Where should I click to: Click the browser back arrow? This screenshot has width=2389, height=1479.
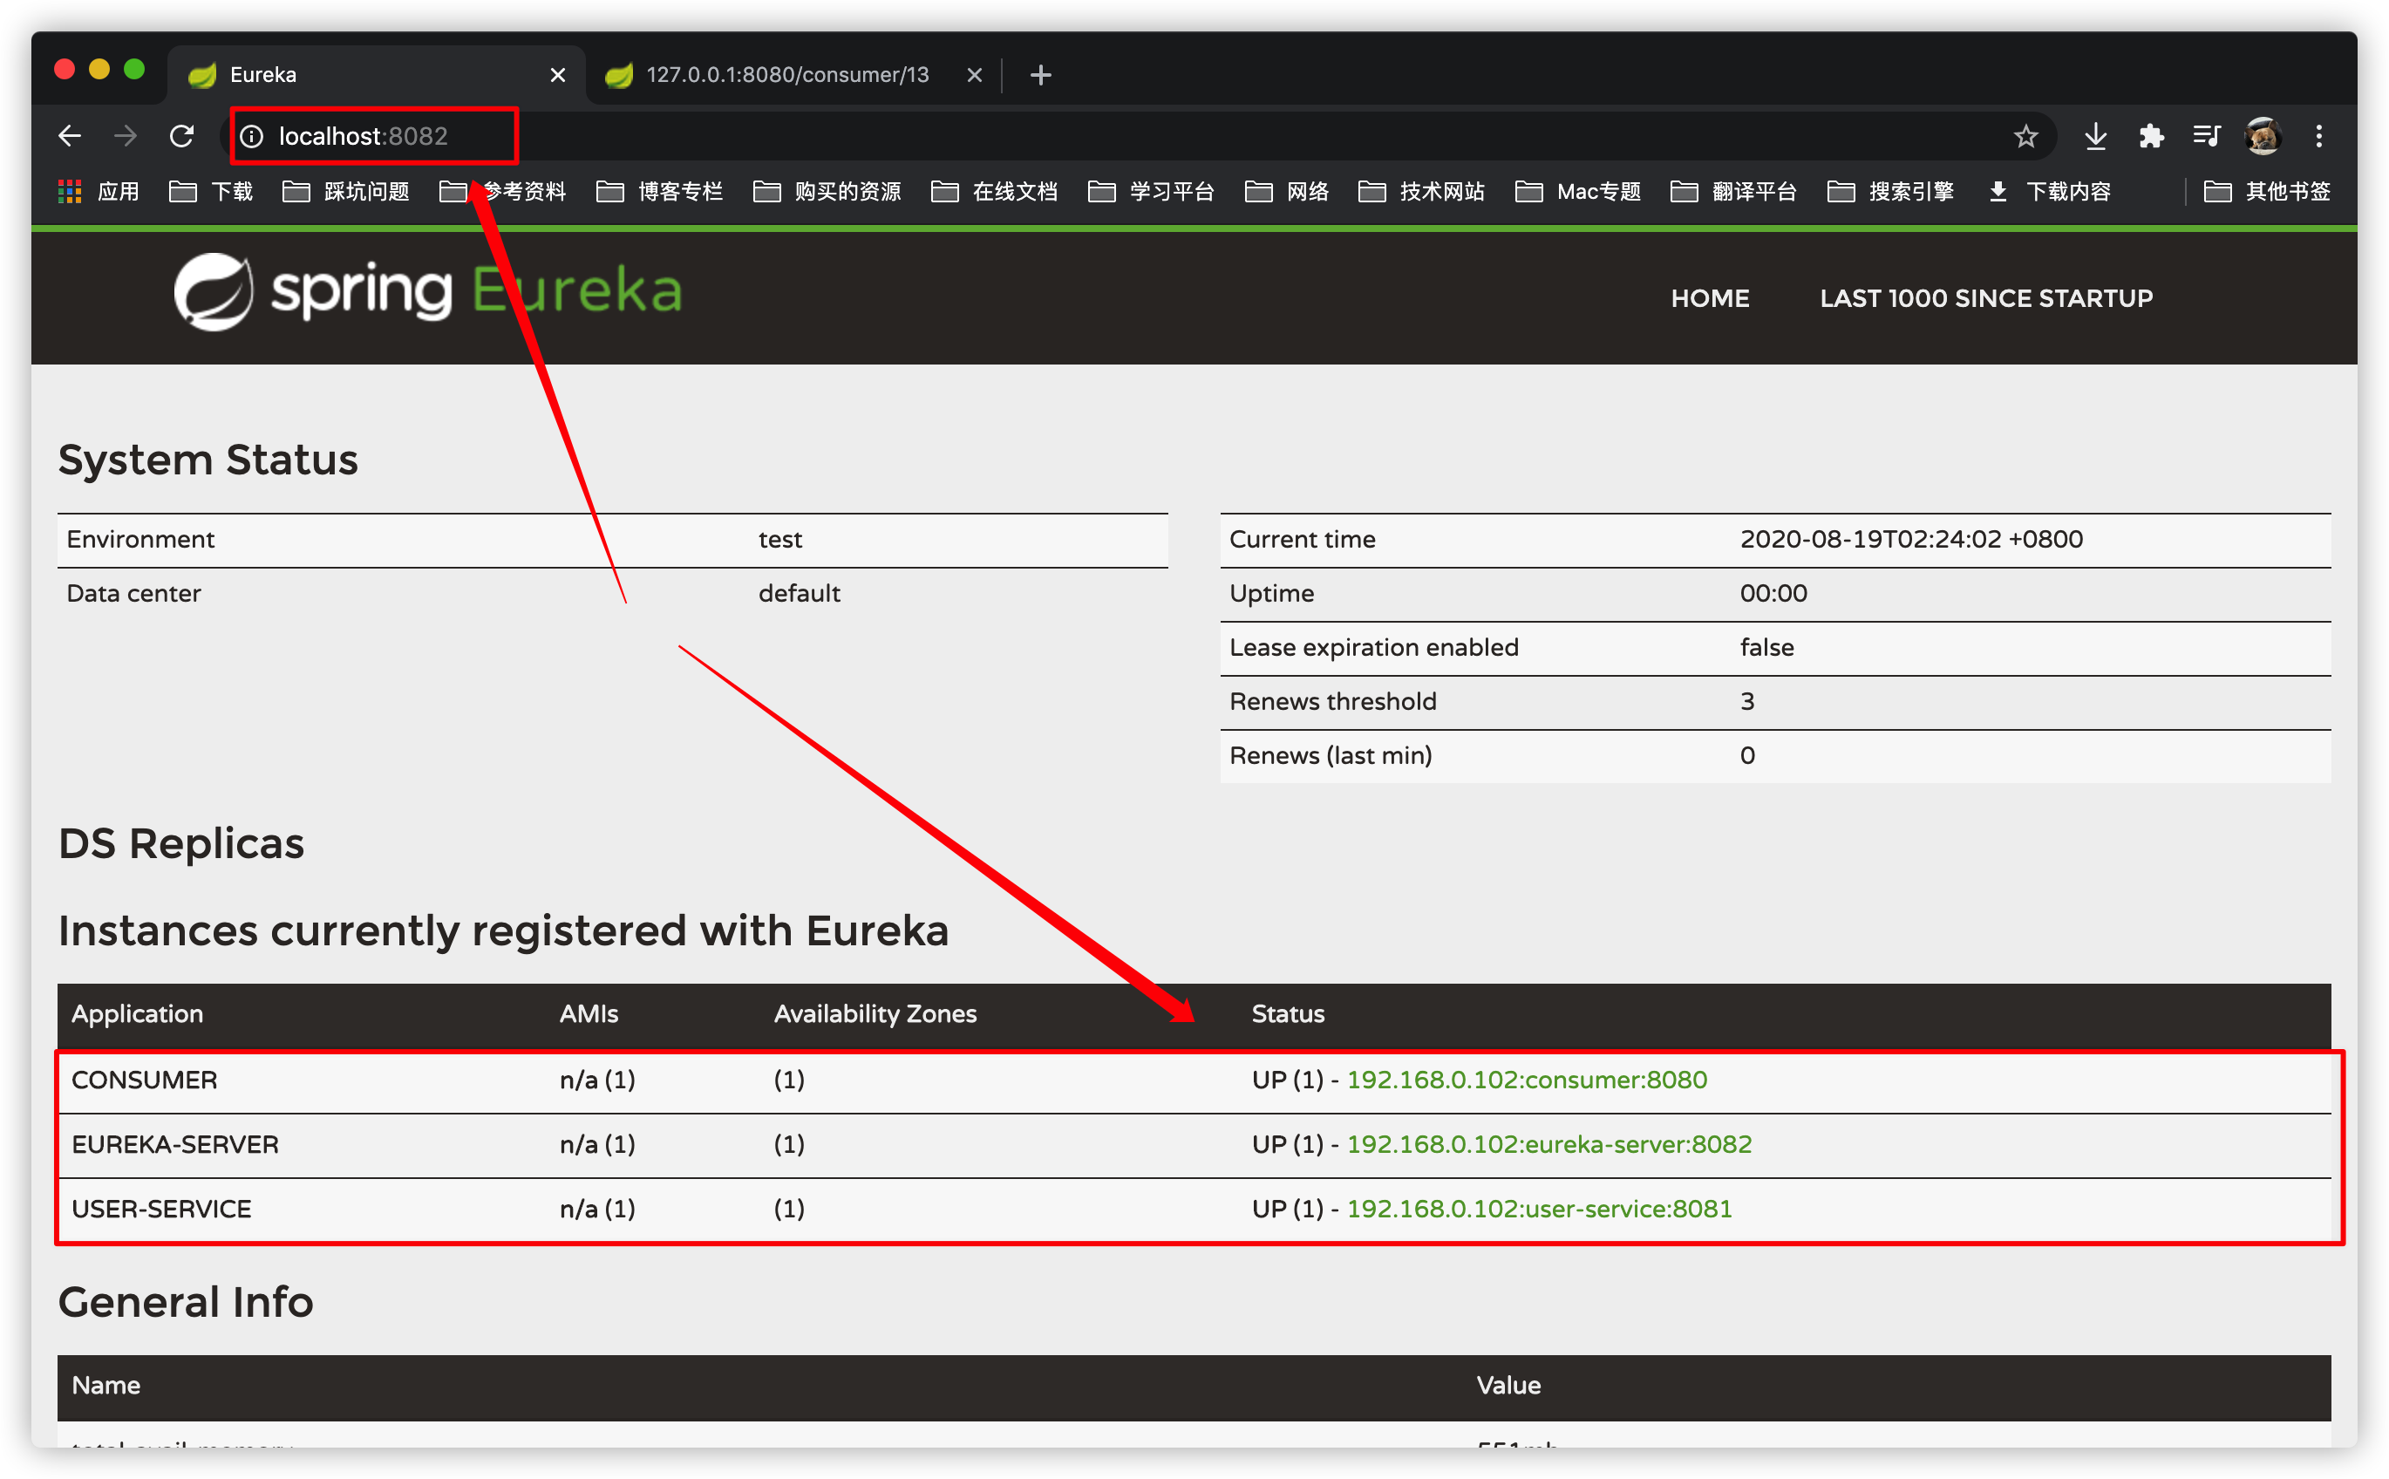tap(70, 136)
